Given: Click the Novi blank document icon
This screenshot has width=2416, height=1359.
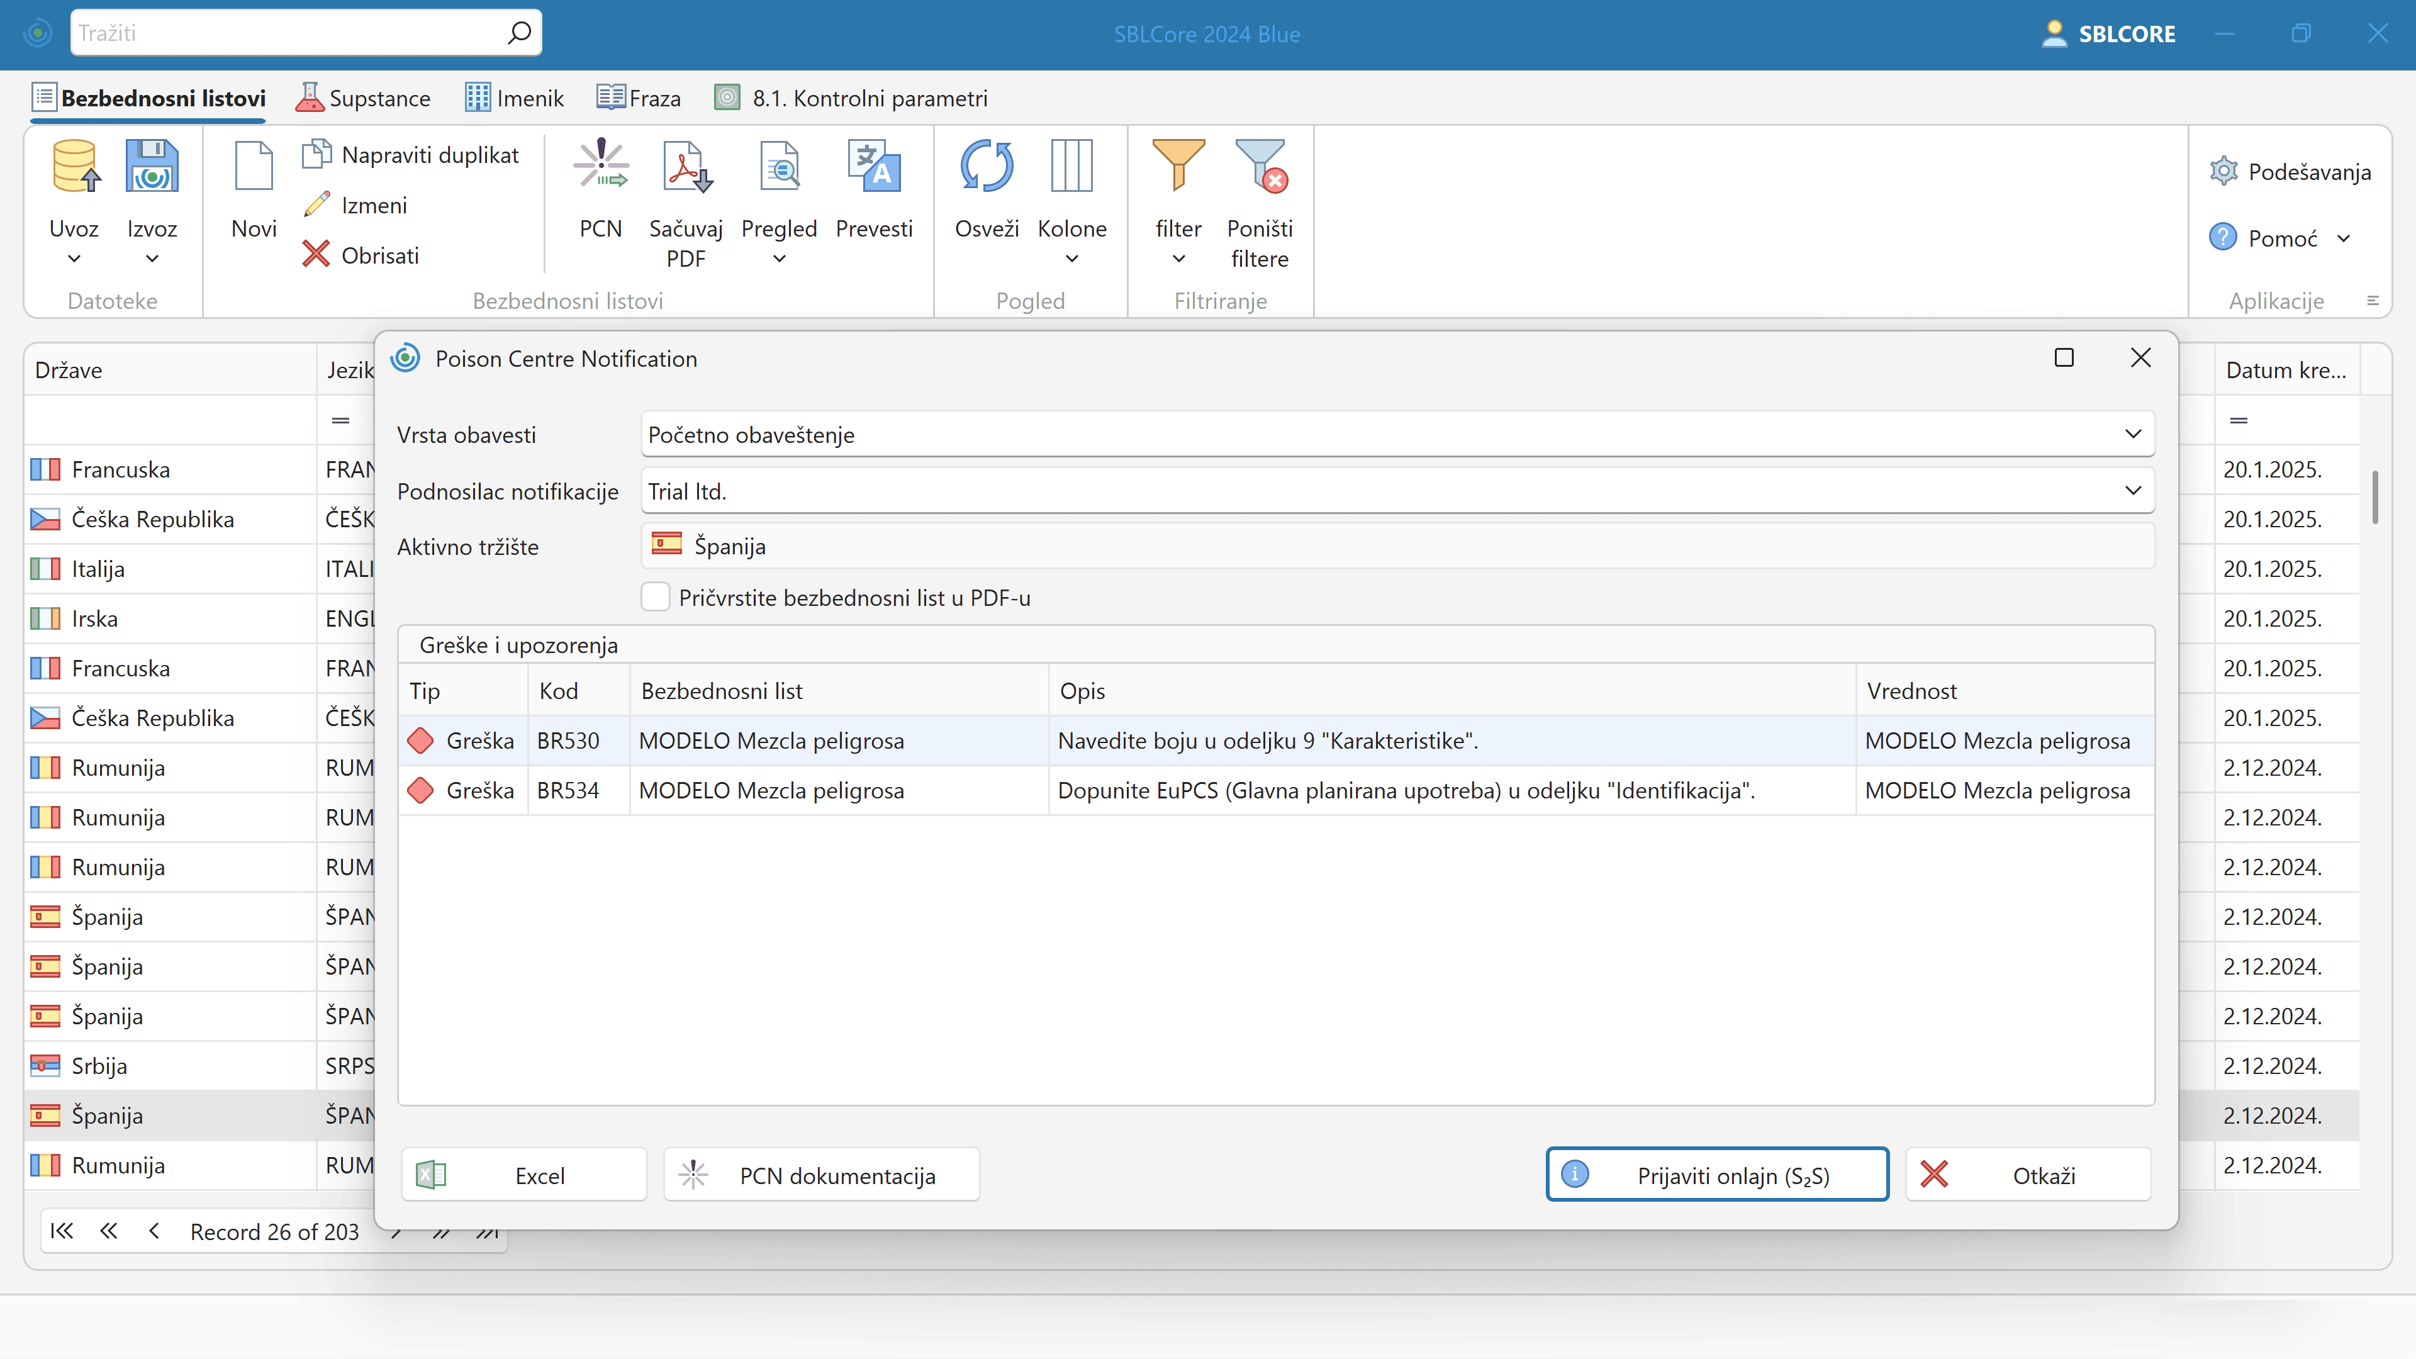Looking at the screenshot, I should [x=253, y=167].
